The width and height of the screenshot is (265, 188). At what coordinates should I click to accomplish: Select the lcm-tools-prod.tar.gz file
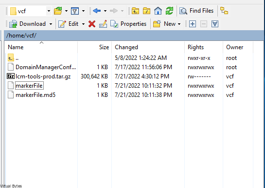43,76
